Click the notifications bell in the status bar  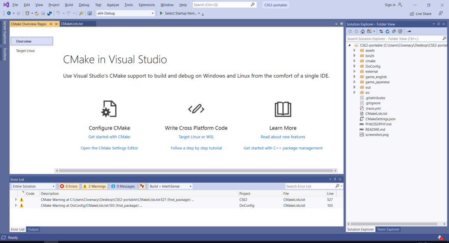[x=441, y=238]
